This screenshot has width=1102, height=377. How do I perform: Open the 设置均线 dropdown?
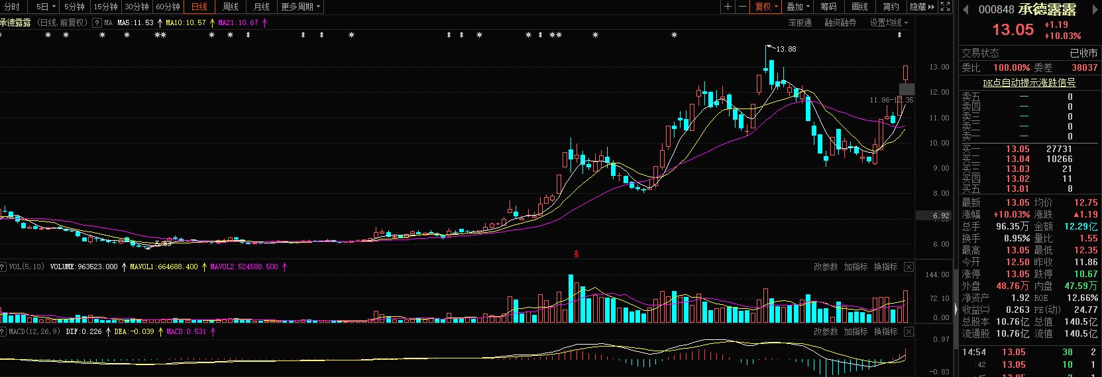889,22
